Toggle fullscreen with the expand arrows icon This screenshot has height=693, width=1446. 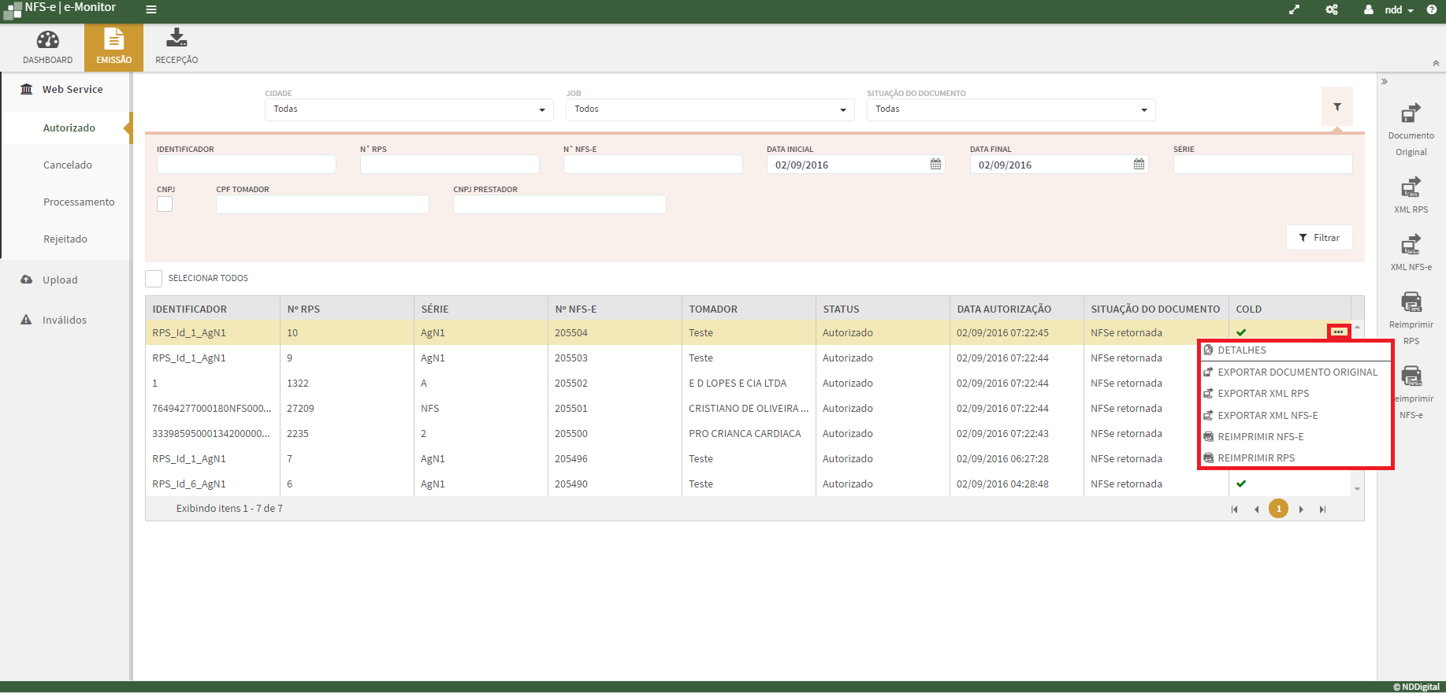coord(1294,10)
